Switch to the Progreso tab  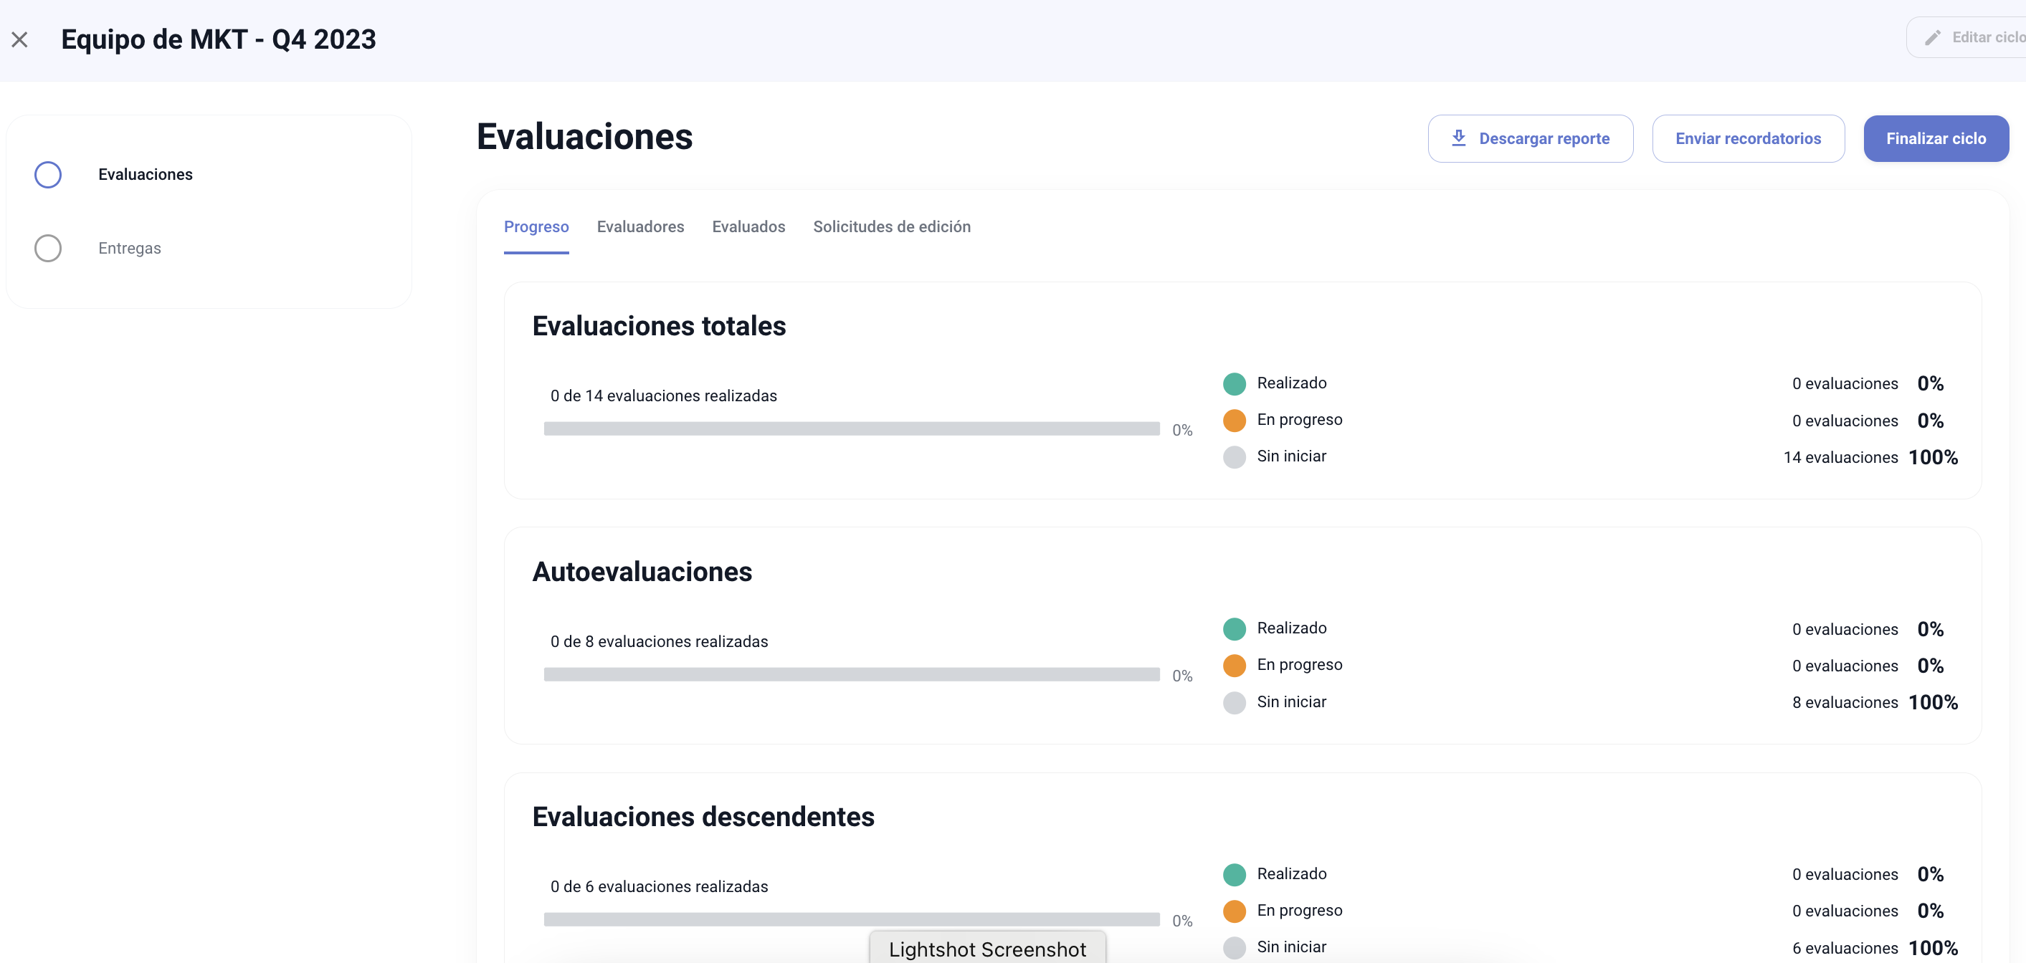(536, 227)
